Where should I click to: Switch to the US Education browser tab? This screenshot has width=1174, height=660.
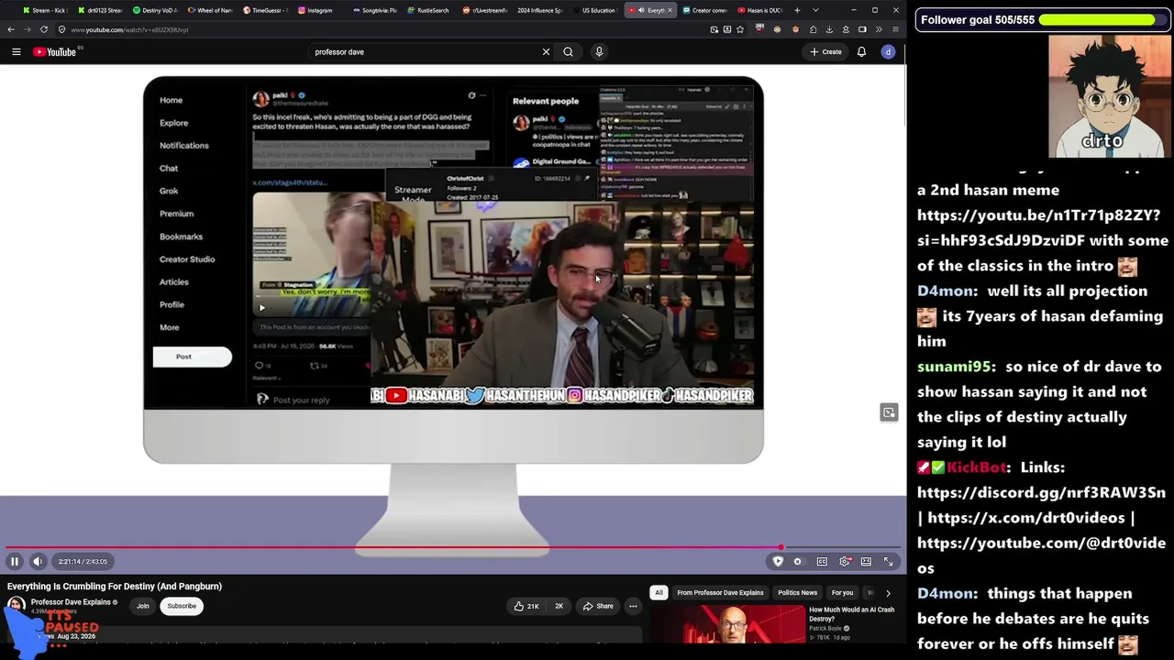tap(594, 10)
